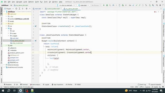Run the app with the green play button
The image size is (165, 93).
click(104, 5)
